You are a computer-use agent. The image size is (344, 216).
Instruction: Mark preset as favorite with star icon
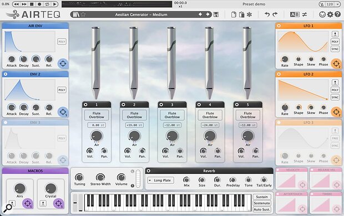click(x=83, y=15)
